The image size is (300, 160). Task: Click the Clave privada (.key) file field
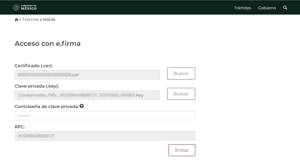point(87,95)
